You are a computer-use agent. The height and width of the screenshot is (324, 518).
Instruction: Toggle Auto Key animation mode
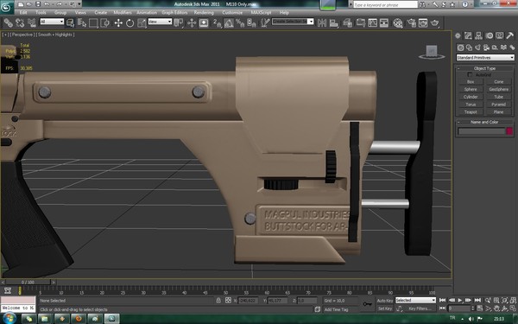pyautogui.click(x=385, y=301)
